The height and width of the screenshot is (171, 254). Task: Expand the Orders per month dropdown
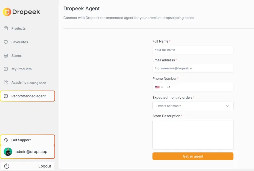[193, 106]
